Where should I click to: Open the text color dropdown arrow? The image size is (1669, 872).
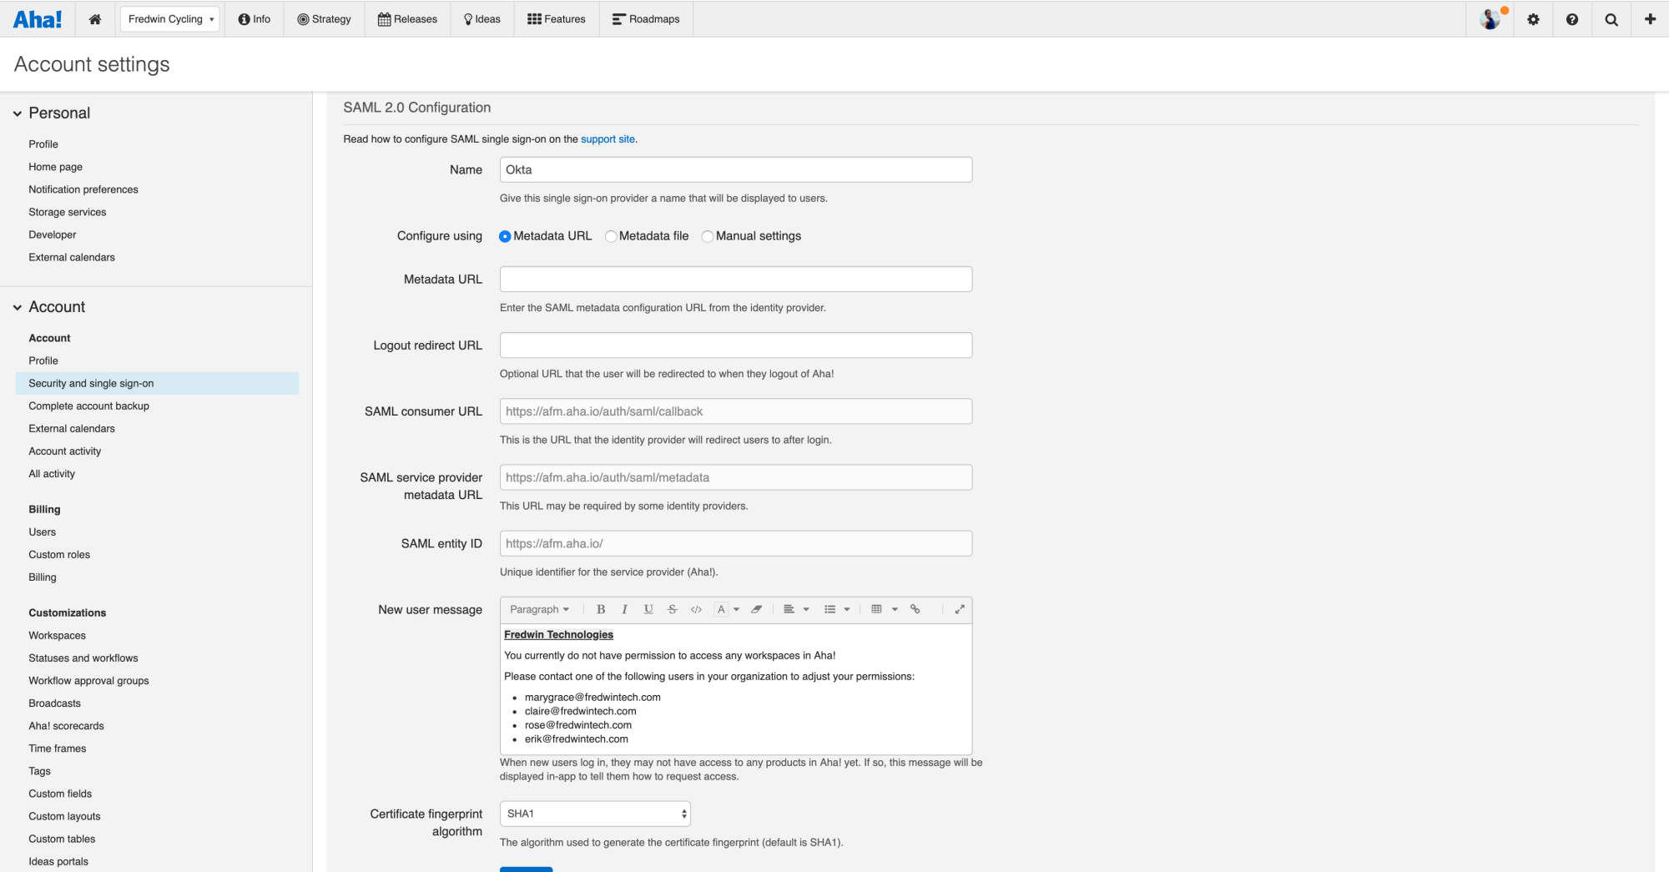pos(736,609)
